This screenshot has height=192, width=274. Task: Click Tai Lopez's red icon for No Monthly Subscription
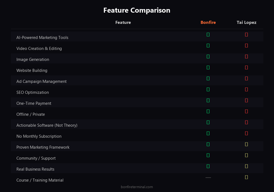click(246, 133)
